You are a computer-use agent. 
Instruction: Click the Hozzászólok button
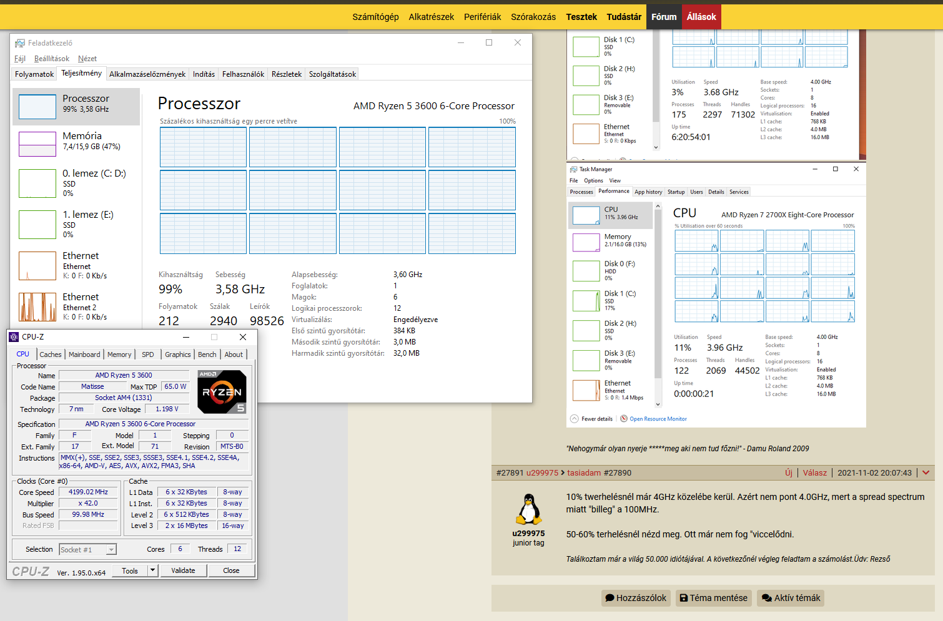(x=636, y=598)
